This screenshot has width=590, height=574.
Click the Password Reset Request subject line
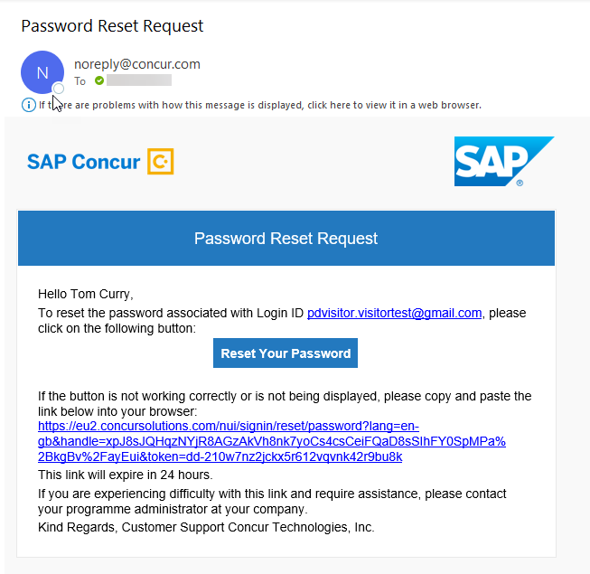tap(112, 25)
